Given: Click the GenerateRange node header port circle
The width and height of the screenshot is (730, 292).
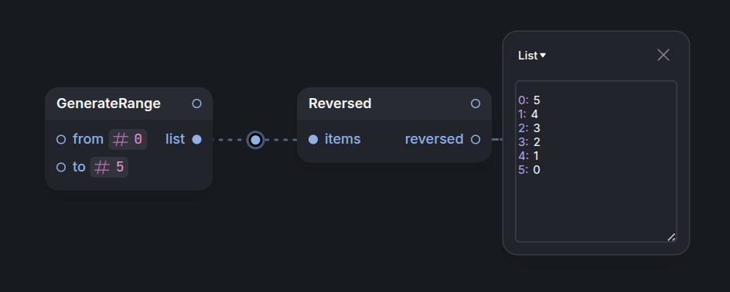Looking at the screenshot, I should [x=197, y=104].
